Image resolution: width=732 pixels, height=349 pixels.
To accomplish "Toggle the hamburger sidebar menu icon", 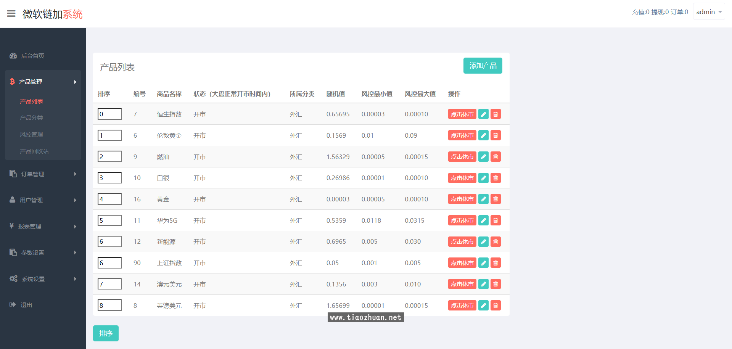I will [11, 14].
